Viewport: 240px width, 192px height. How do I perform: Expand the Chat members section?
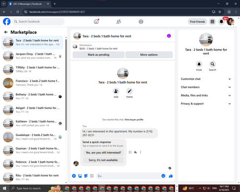(x=206, y=87)
